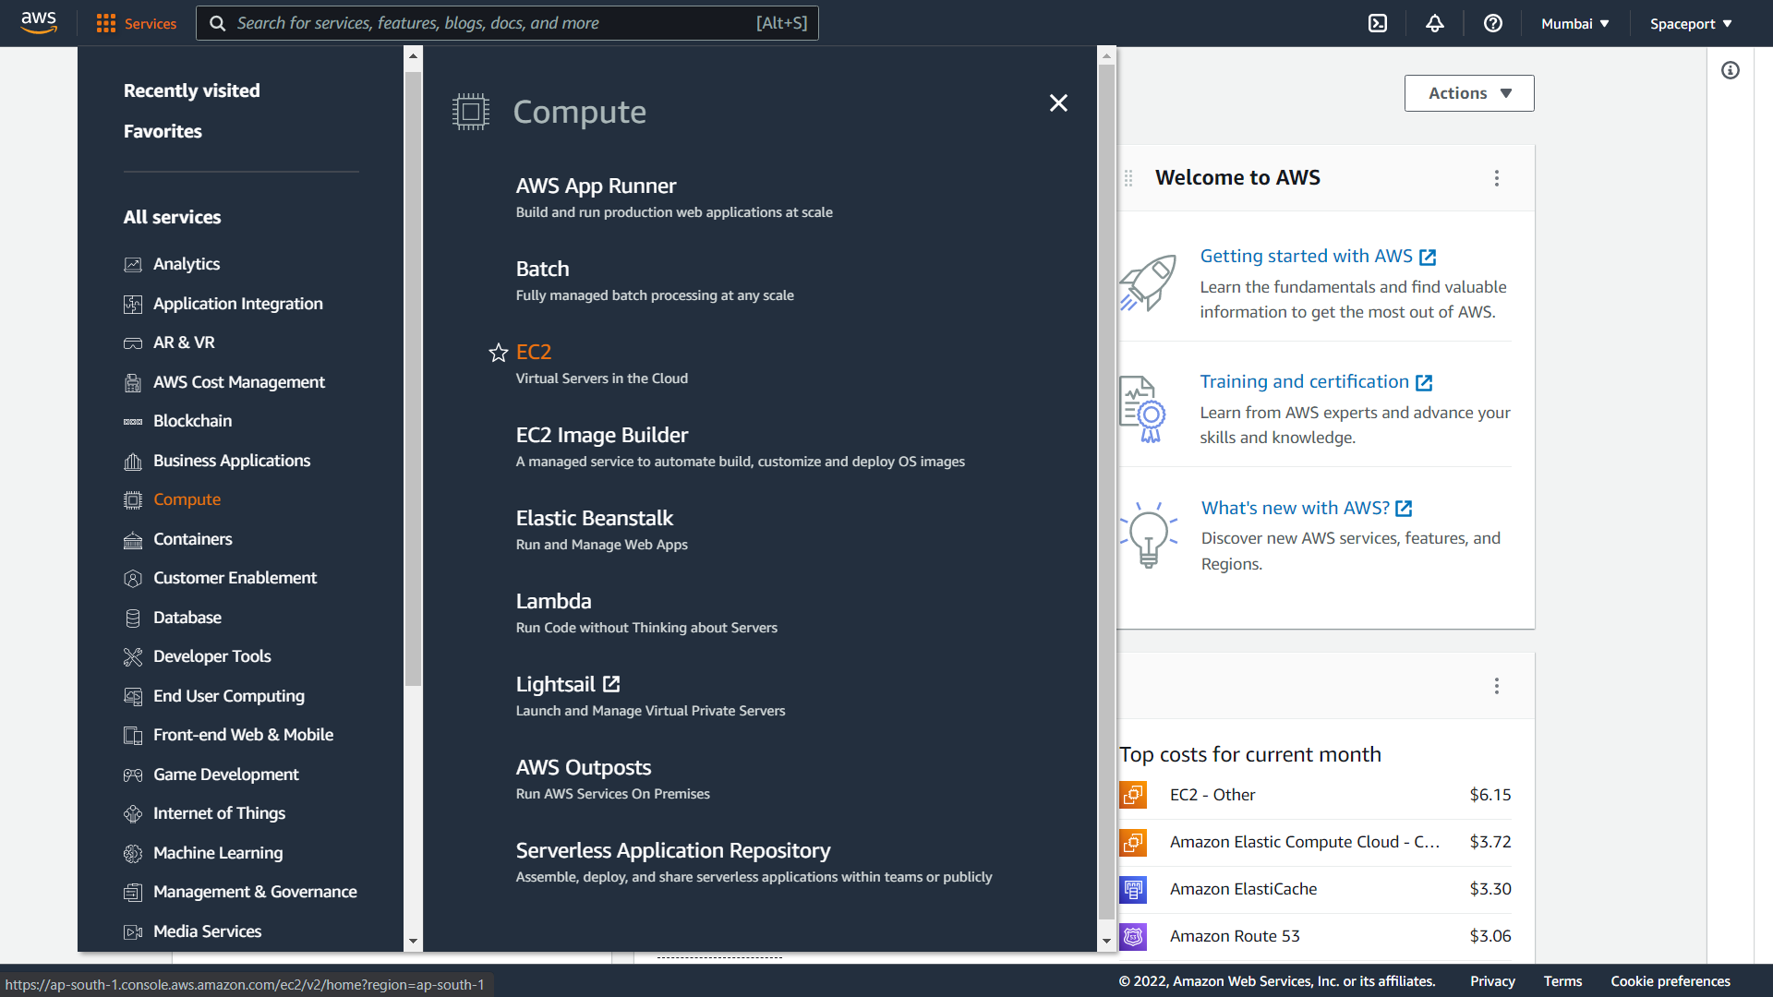Click the AWS Cost Management icon
Viewport: 1773px width, 997px height.
(133, 383)
